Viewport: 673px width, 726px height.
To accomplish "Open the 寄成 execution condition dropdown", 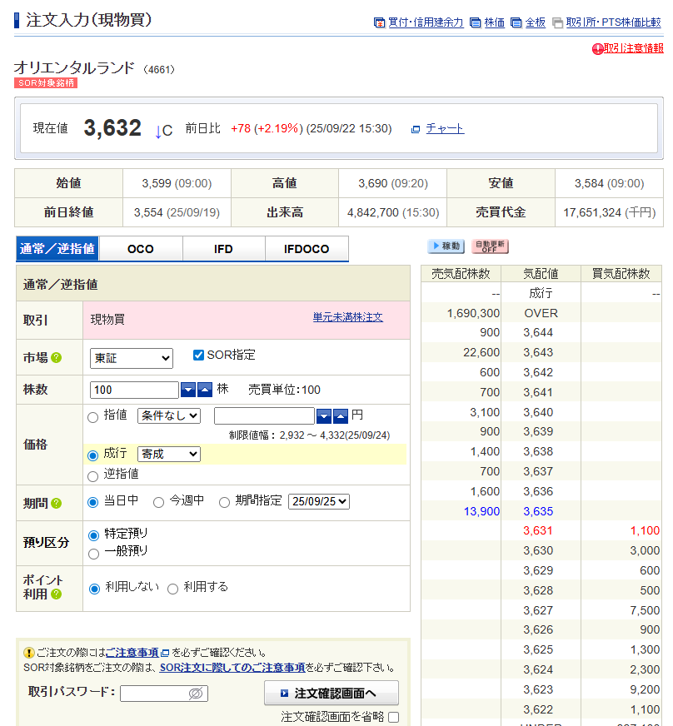I will [168, 454].
